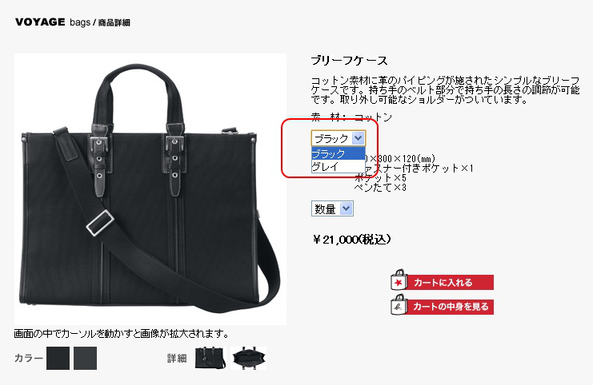
Task: Click the ¥21,000(税込) price text
Action: click(351, 240)
